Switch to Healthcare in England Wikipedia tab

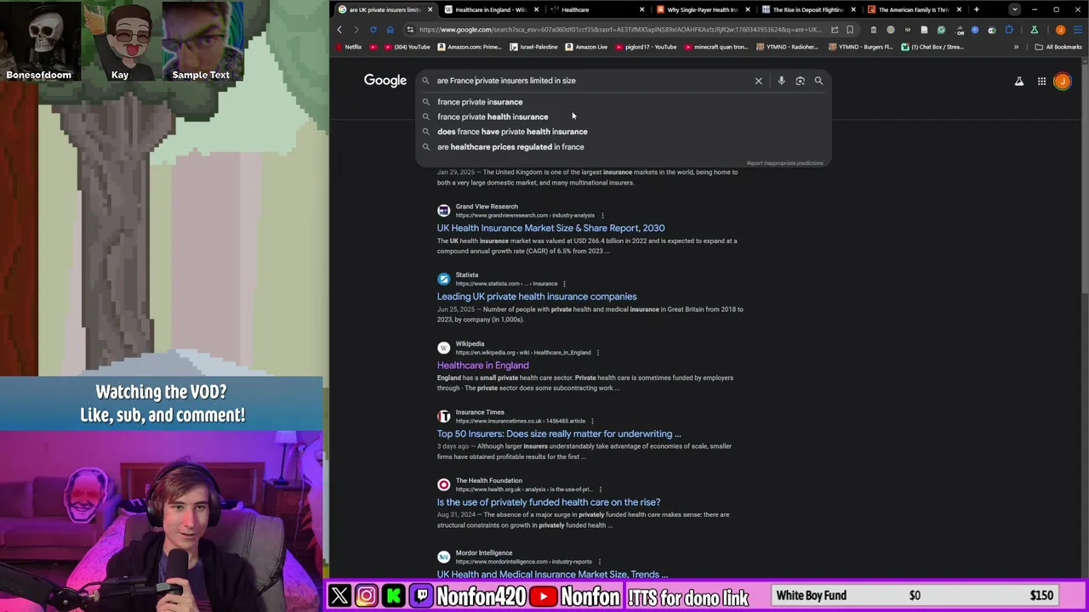click(490, 9)
